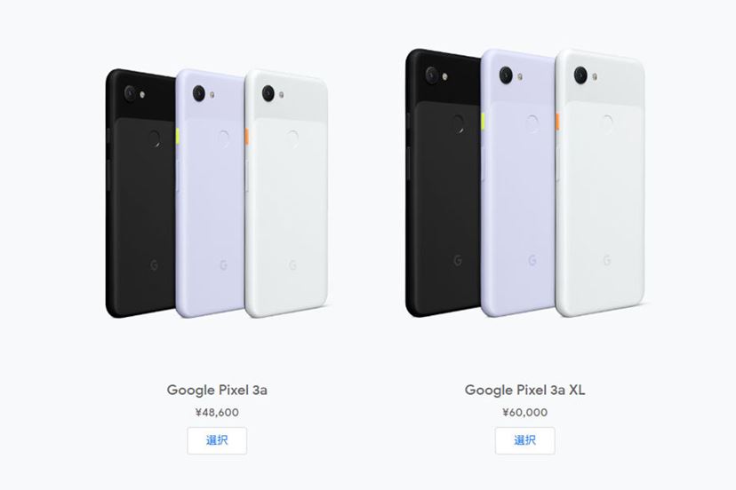Click the 選択 button under Pixel 3a
The width and height of the screenshot is (736, 490).
(x=217, y=440)
